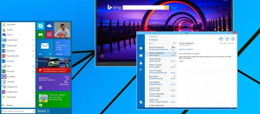The height and width of the screenshot is (114, 260).
Task: Open the Xbox Games tile
Action: tap(40, 34)
